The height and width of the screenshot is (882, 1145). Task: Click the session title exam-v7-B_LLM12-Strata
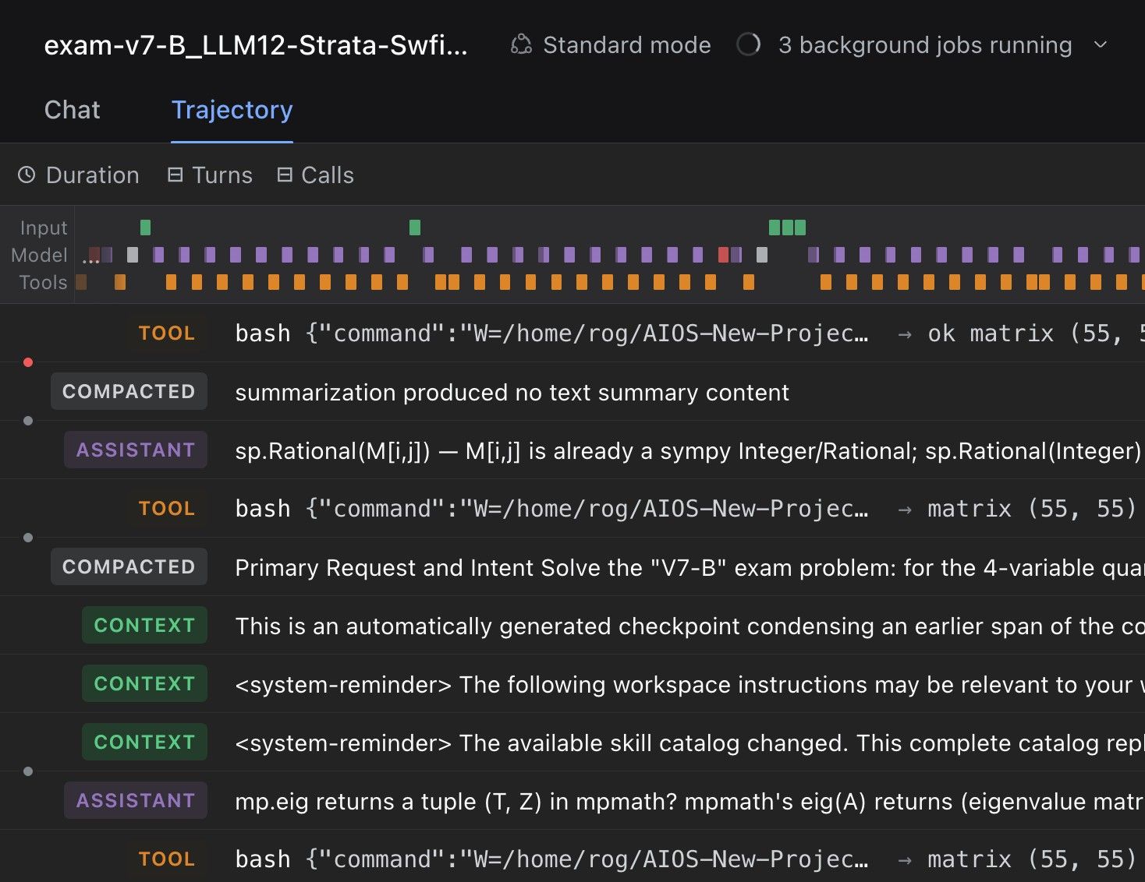(x=256, y=45)
